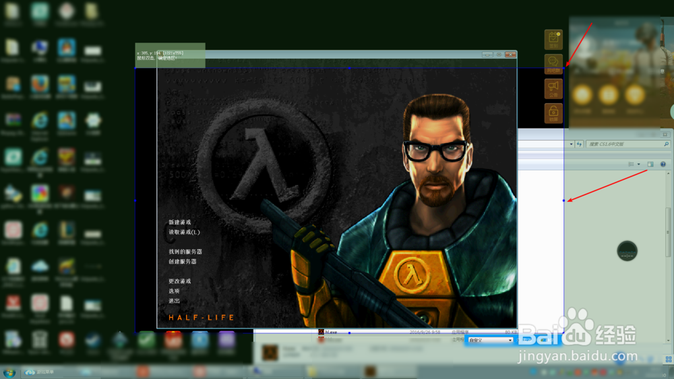Open 选项 in Half-Life menu
This screenshot has width=674, height=379.
pyautogui.click(x=174, y=291)
